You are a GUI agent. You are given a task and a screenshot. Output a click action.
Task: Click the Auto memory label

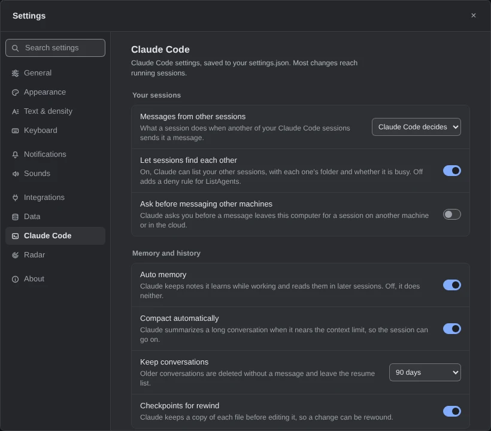(x=163, y=275)
